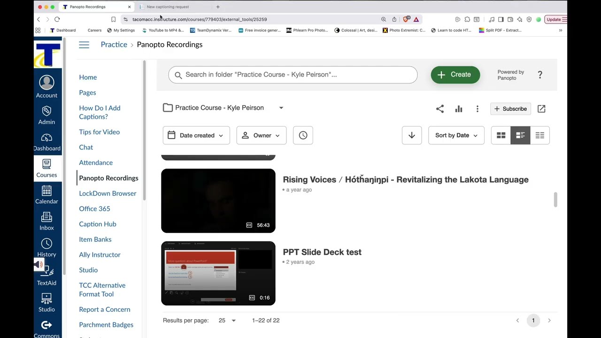Click the browser zoom magnifier icon
This screenshot has height=338, width=601.
tap(384, 19)
